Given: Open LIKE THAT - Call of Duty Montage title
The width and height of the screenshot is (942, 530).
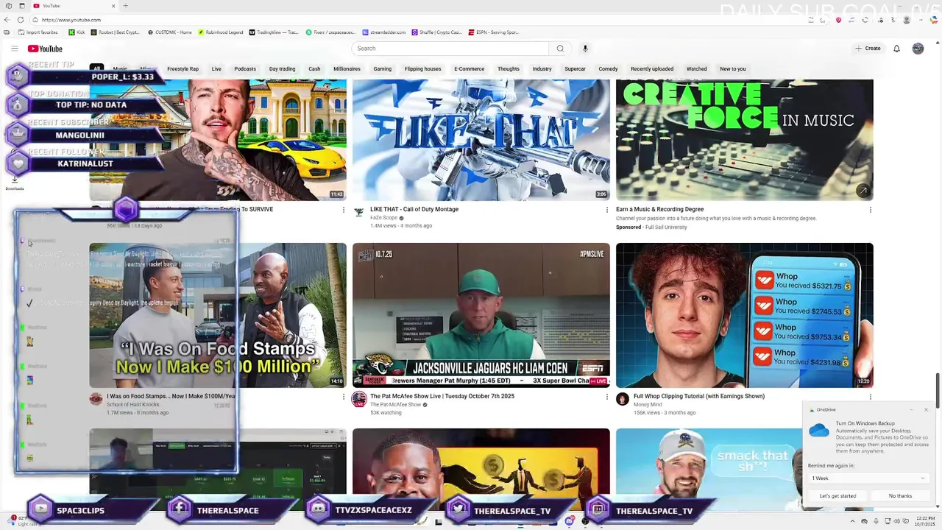Looking at the screenshot, I should pos(414,209).
